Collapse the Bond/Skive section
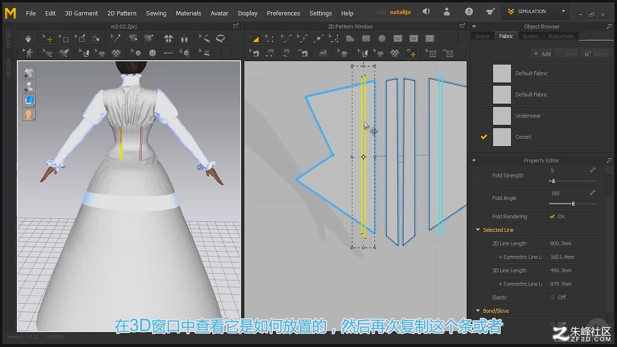Screen dimensions: 617x347 click(x=478, y=311)
